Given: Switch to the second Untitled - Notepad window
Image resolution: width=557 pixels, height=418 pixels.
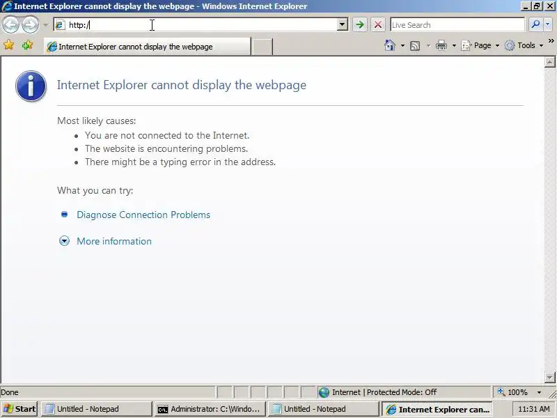Looking at the screenshot, I should [322, 409].
